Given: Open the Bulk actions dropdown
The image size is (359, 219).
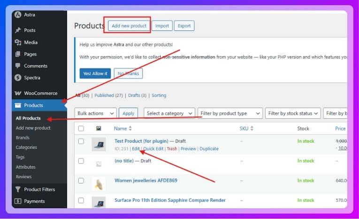Looking at the screenshot, I should point(96,113).
